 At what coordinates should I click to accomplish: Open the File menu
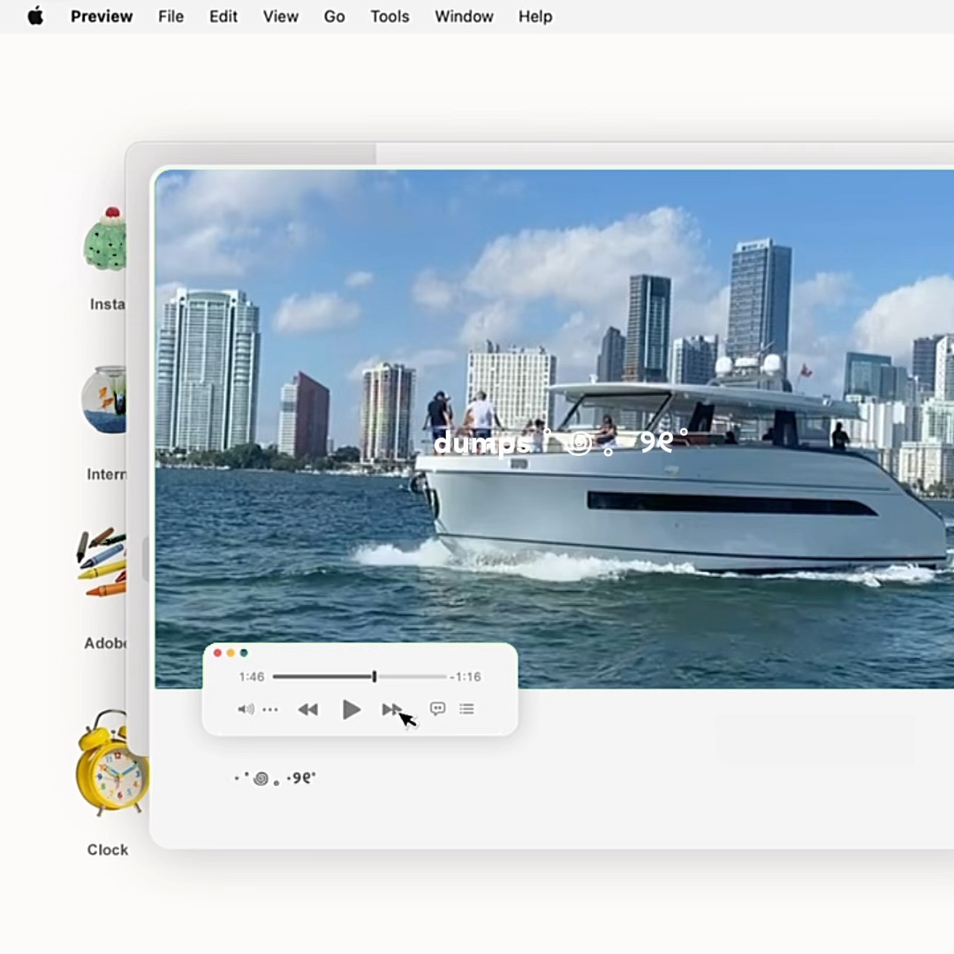tap(170, 16)
